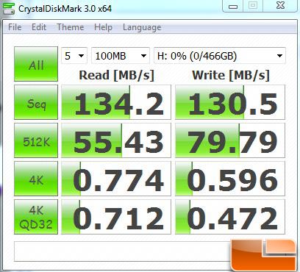Click the Seq read result 134.2
The height and width of the screenshot is (272, 300).
pos(116,102)
